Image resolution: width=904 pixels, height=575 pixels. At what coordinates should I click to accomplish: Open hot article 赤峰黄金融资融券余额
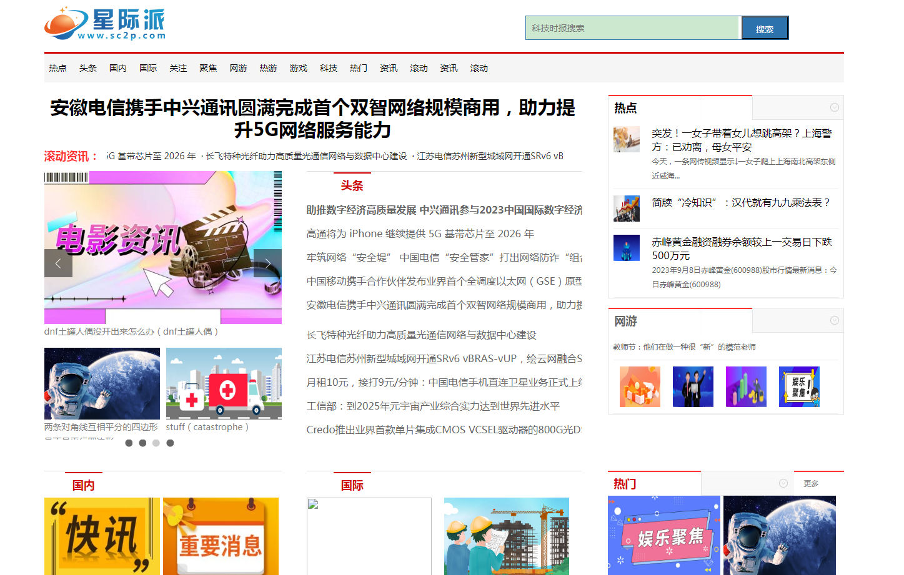pyautogui.click(x=742, y=248)
